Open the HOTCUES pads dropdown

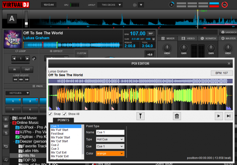(x=17, y=93)
